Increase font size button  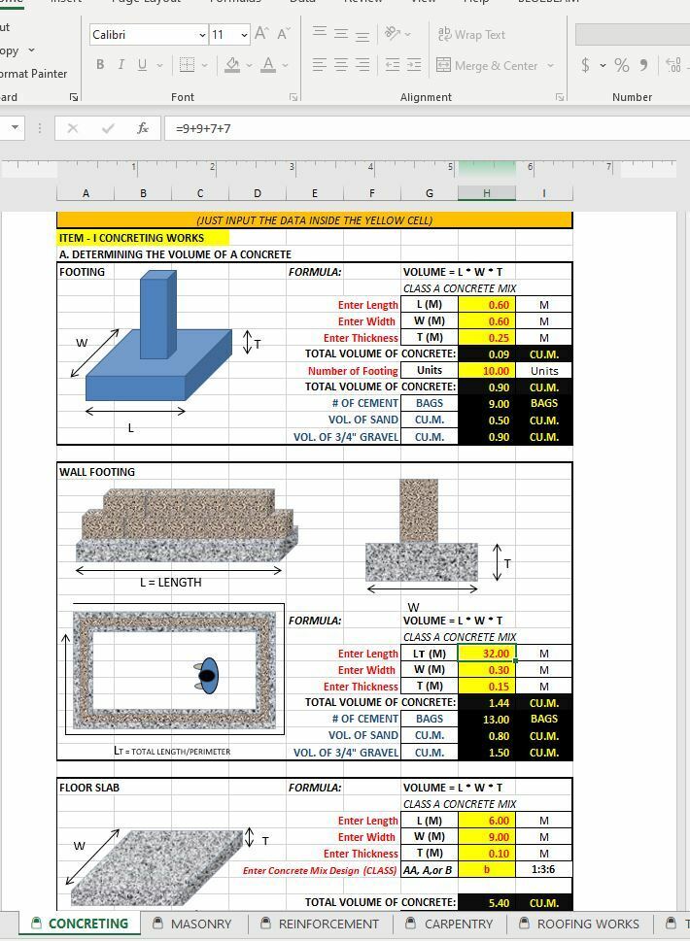click(261, 34)
